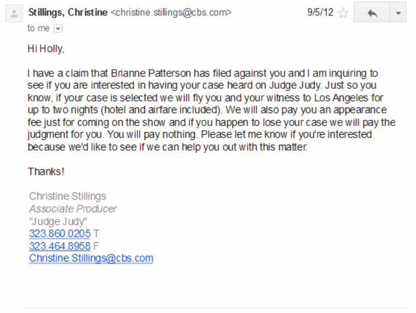Click the Christine Stillings signature name

68,196
